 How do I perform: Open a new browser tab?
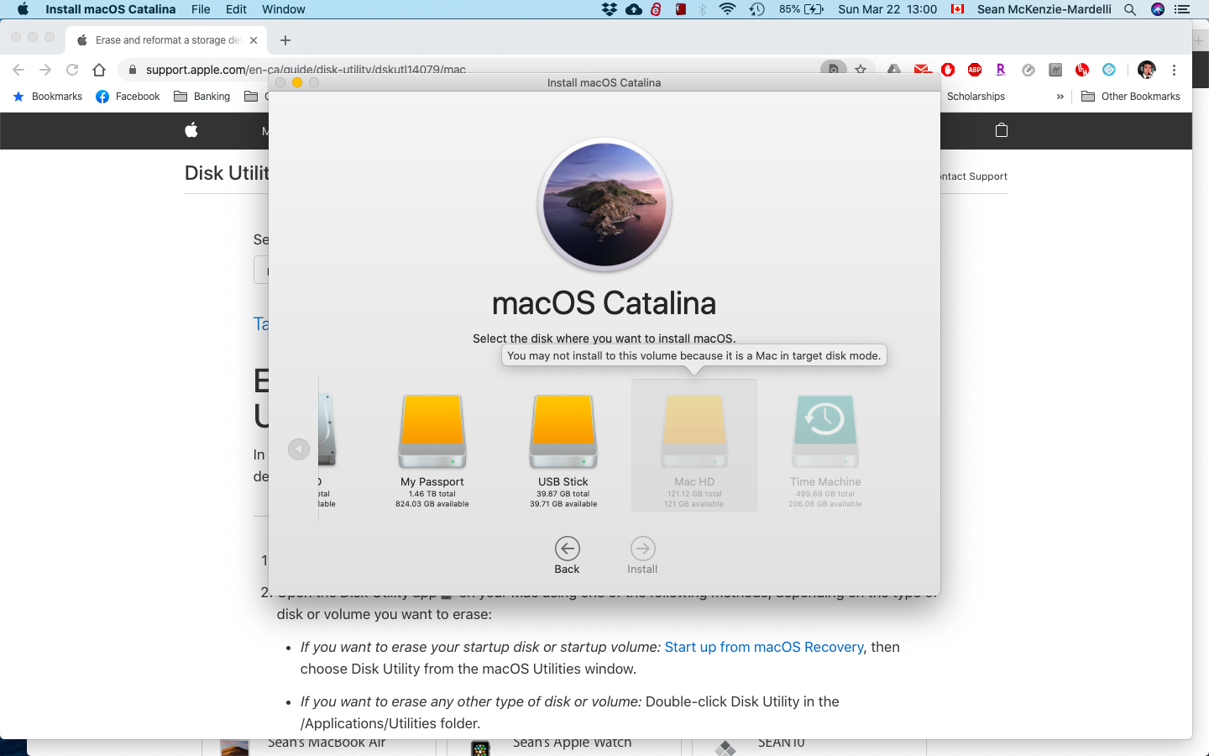pos(285,40)
